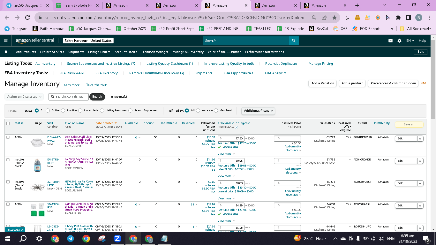The image size is (436, 245).
Task: Select the Active status radio filter
Action: [x=48, y=110]
